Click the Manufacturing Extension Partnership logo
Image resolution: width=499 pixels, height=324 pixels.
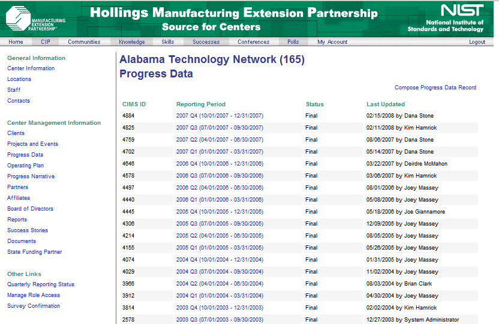click(x=36, y=18)
